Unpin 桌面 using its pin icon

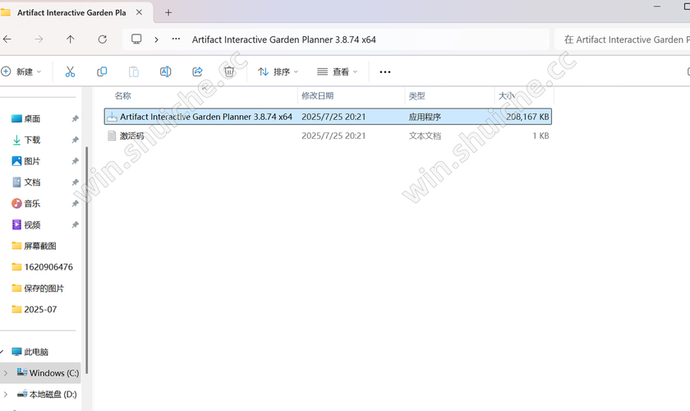pos(76,118)
